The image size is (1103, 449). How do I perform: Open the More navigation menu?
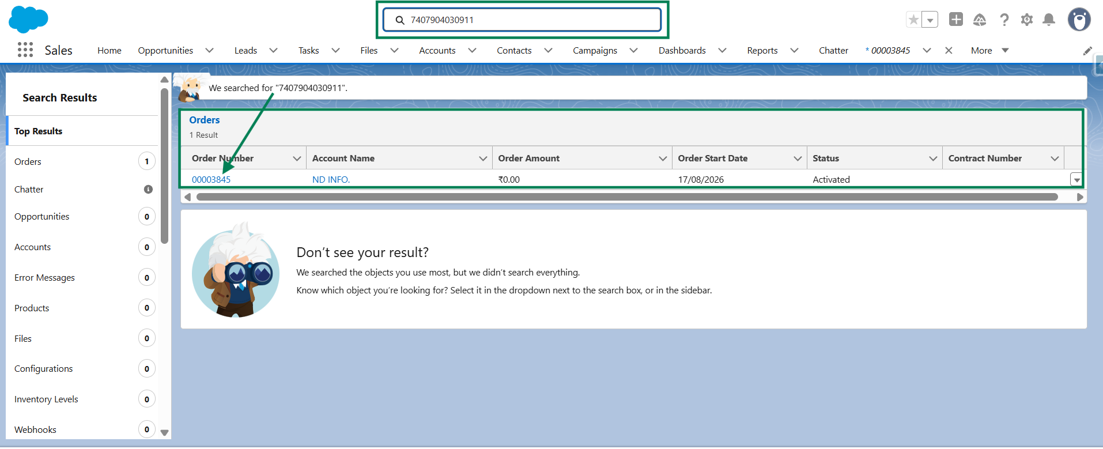coord(989,50)
